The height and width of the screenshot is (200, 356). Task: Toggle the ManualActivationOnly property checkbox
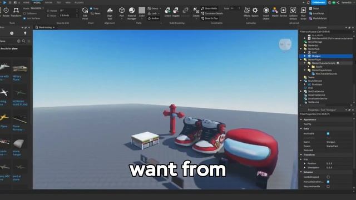click(x=328, y=182)
